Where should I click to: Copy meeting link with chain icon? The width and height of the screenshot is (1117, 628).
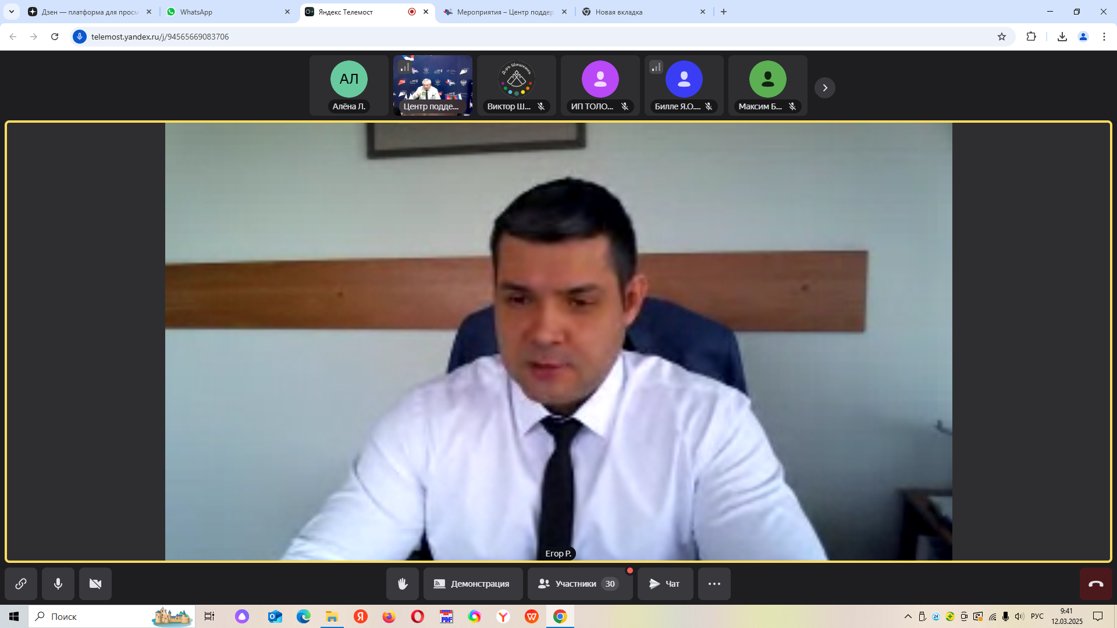pyautogui.click(x=21, y=584)
